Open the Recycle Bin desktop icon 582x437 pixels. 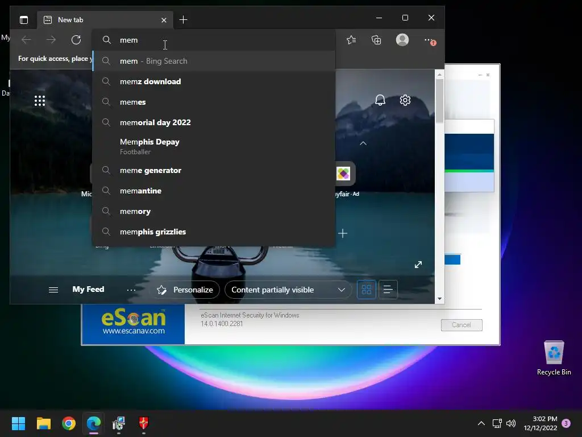tap(554, 358)
